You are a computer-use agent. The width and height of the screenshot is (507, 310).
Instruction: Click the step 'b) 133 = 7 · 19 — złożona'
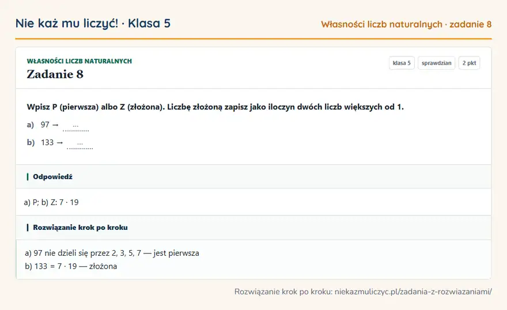pos(71,266)
